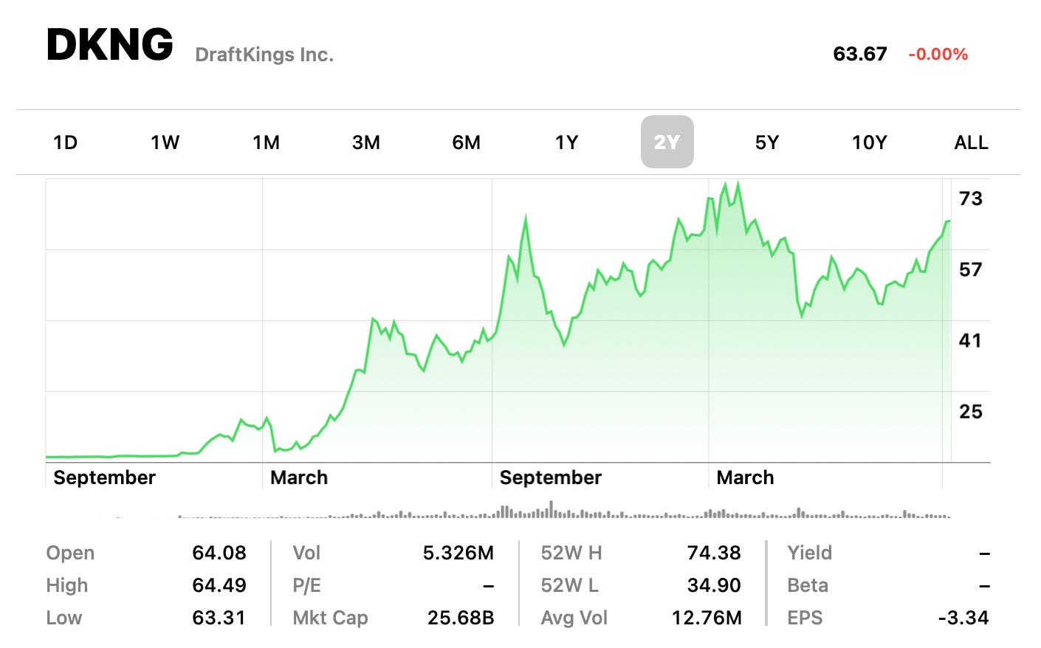Click the Low value 63.31

point(219,618)
